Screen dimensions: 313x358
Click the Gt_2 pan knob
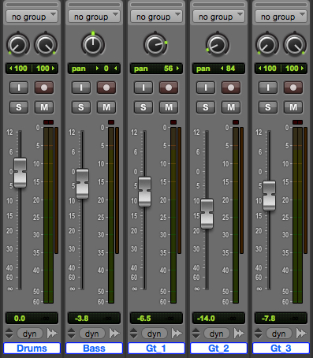tap(218, 45)
